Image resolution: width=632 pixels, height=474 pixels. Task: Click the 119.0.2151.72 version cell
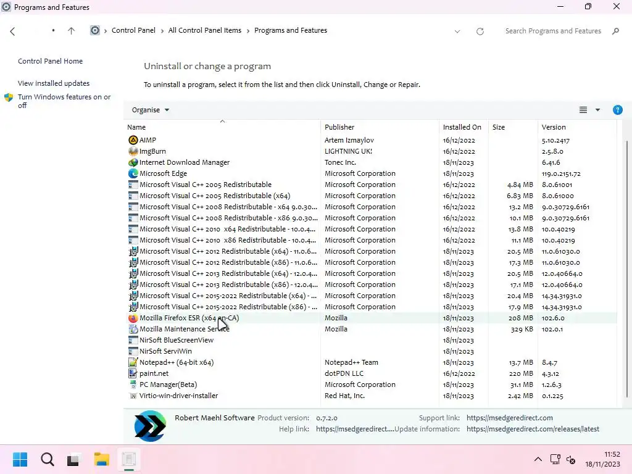[x=561, y=173]
